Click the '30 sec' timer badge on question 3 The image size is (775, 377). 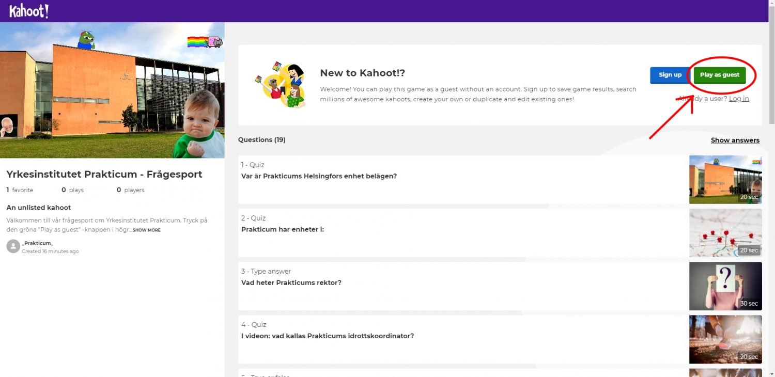point(749,303)
